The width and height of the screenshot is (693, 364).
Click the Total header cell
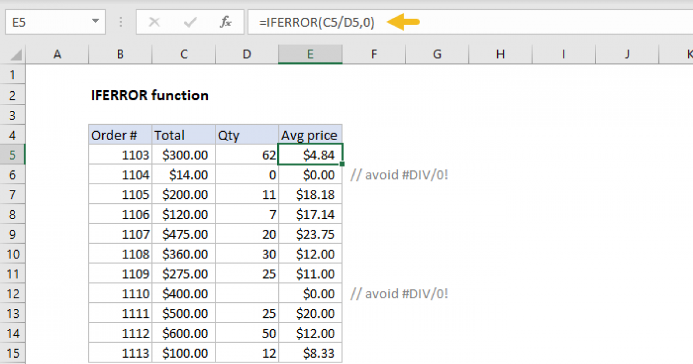tap(183, 135)
